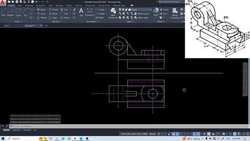
Task: Open Layer Properties manager
Action: (x=113, y=13)
